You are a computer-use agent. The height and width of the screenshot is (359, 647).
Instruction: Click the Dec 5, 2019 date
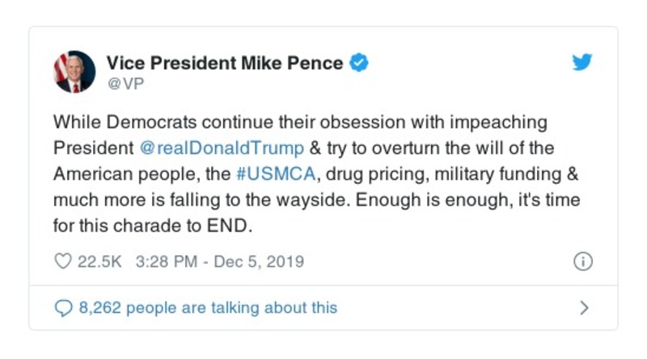pyautogui.click(x=259, y=262)
